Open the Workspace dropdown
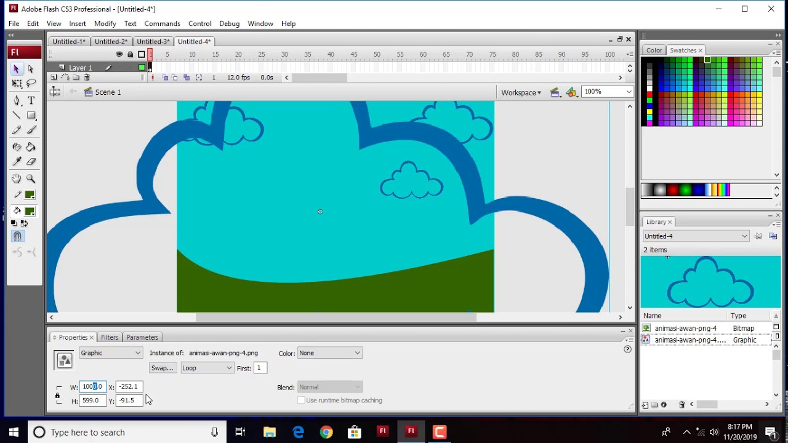The width and height of the screenshot is (788, 443). (521, 92)
